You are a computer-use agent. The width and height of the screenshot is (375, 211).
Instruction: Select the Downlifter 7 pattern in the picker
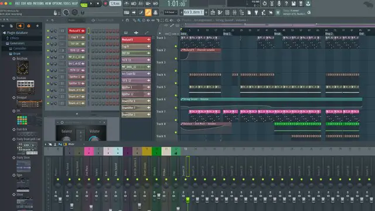pyautogui.click(x=136, y=108)
